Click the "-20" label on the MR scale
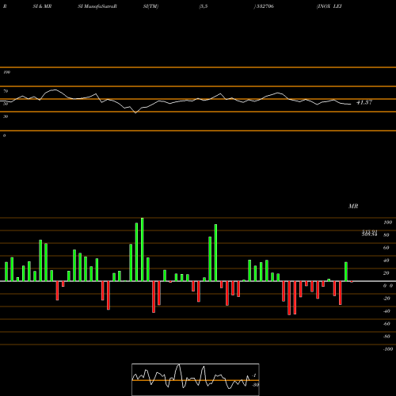 point(386,299)
